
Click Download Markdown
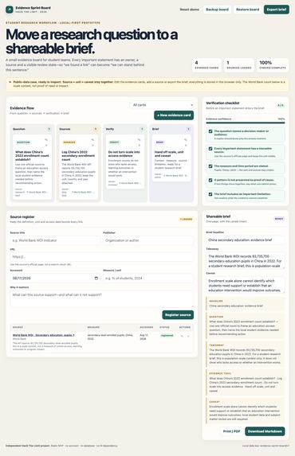pos(265,431)
